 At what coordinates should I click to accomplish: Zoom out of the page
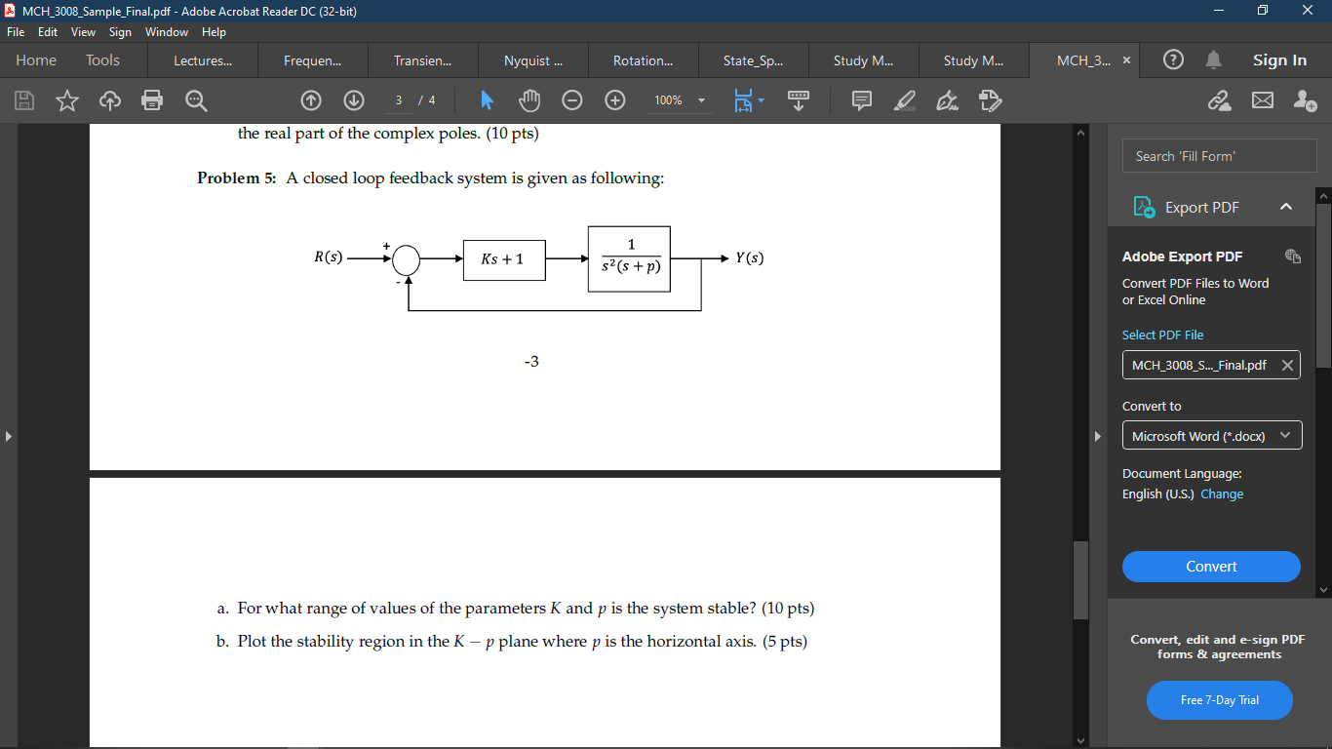click(571, 99)
